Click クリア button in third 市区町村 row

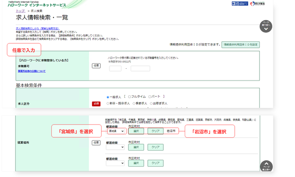tap(155, 163)
